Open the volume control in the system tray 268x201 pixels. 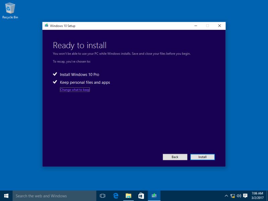pos(239,196)
